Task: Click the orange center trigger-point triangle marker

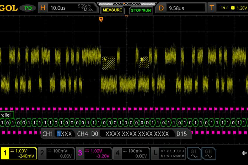Action: (127, 16)
